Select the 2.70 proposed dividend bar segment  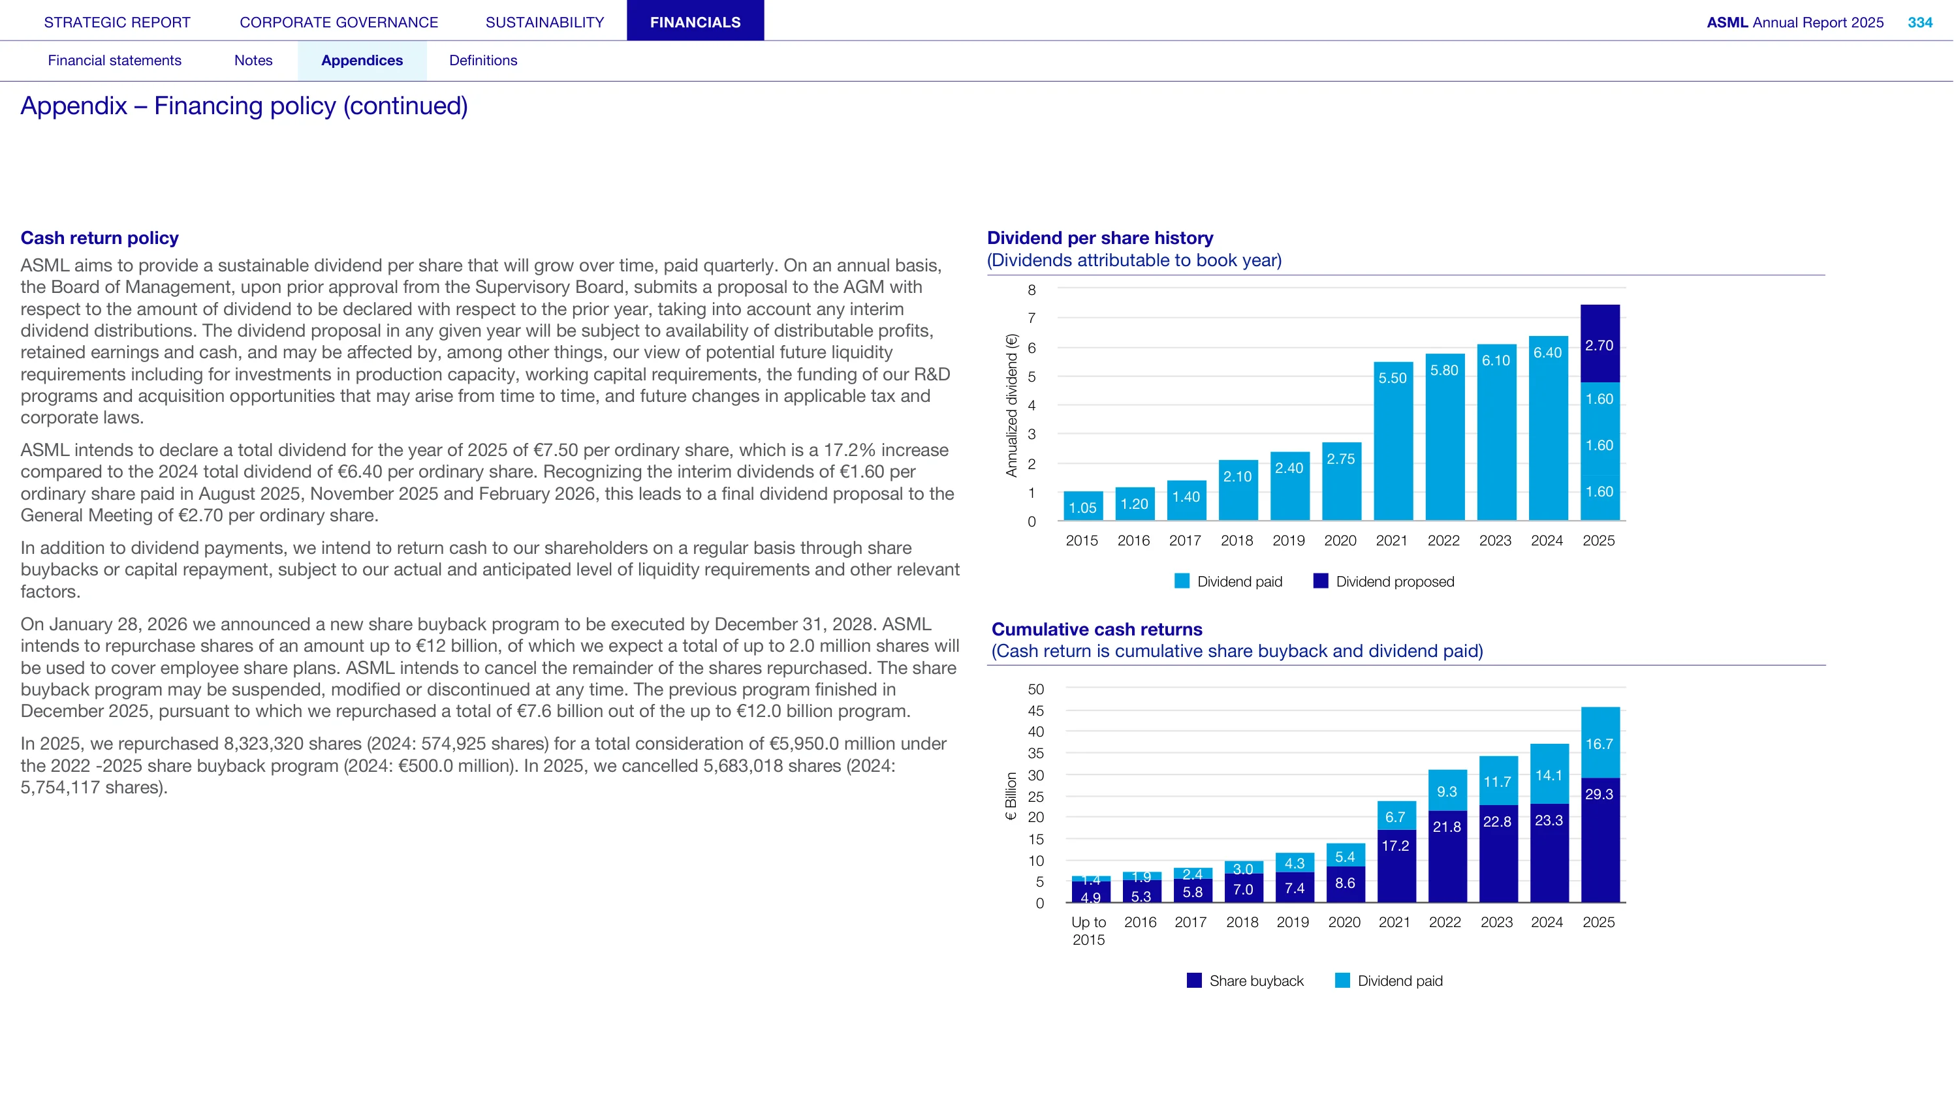tap(1599, 343)
